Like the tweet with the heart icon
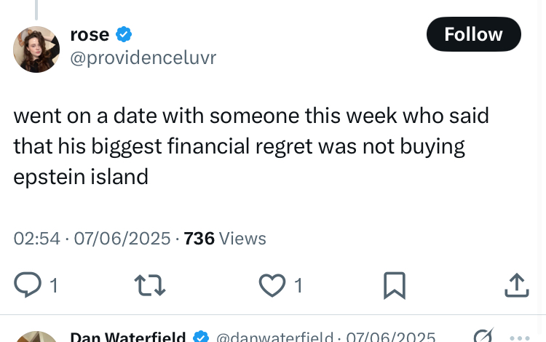 pos(272,285)
